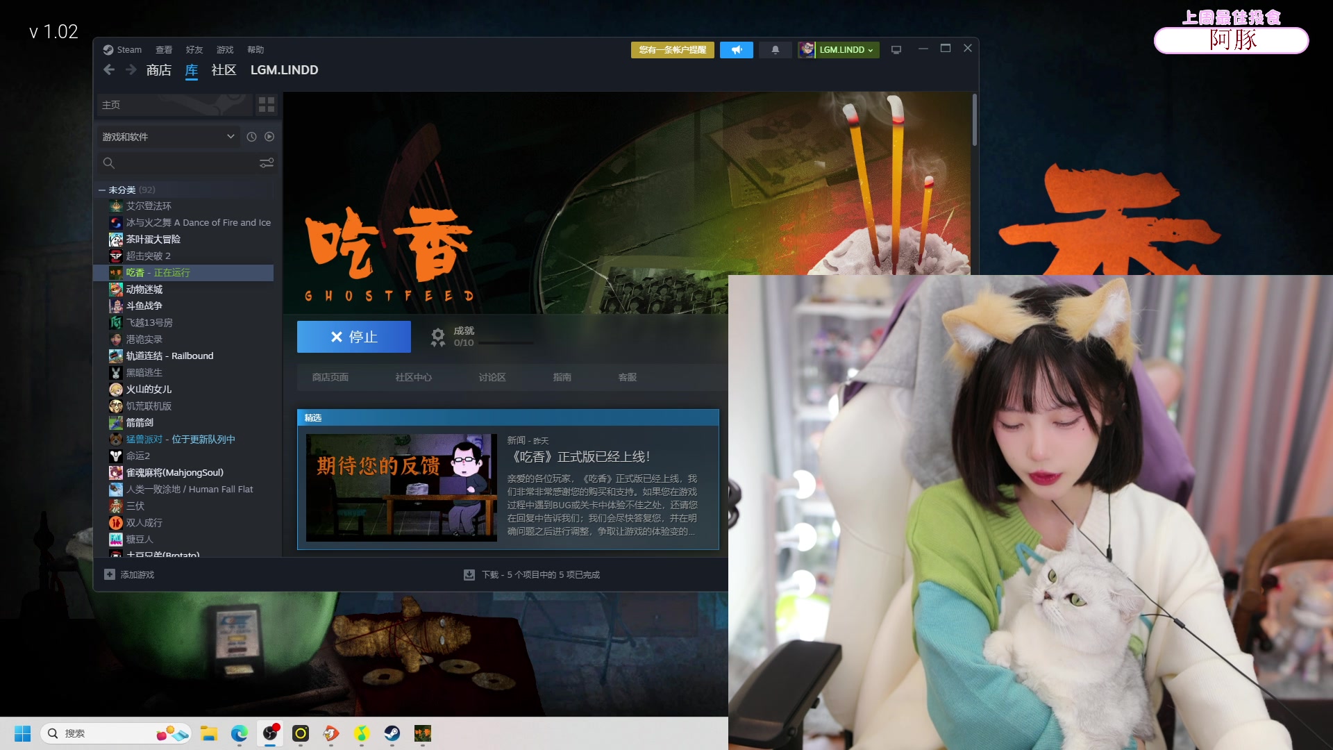Open the 指南 link

562,378
